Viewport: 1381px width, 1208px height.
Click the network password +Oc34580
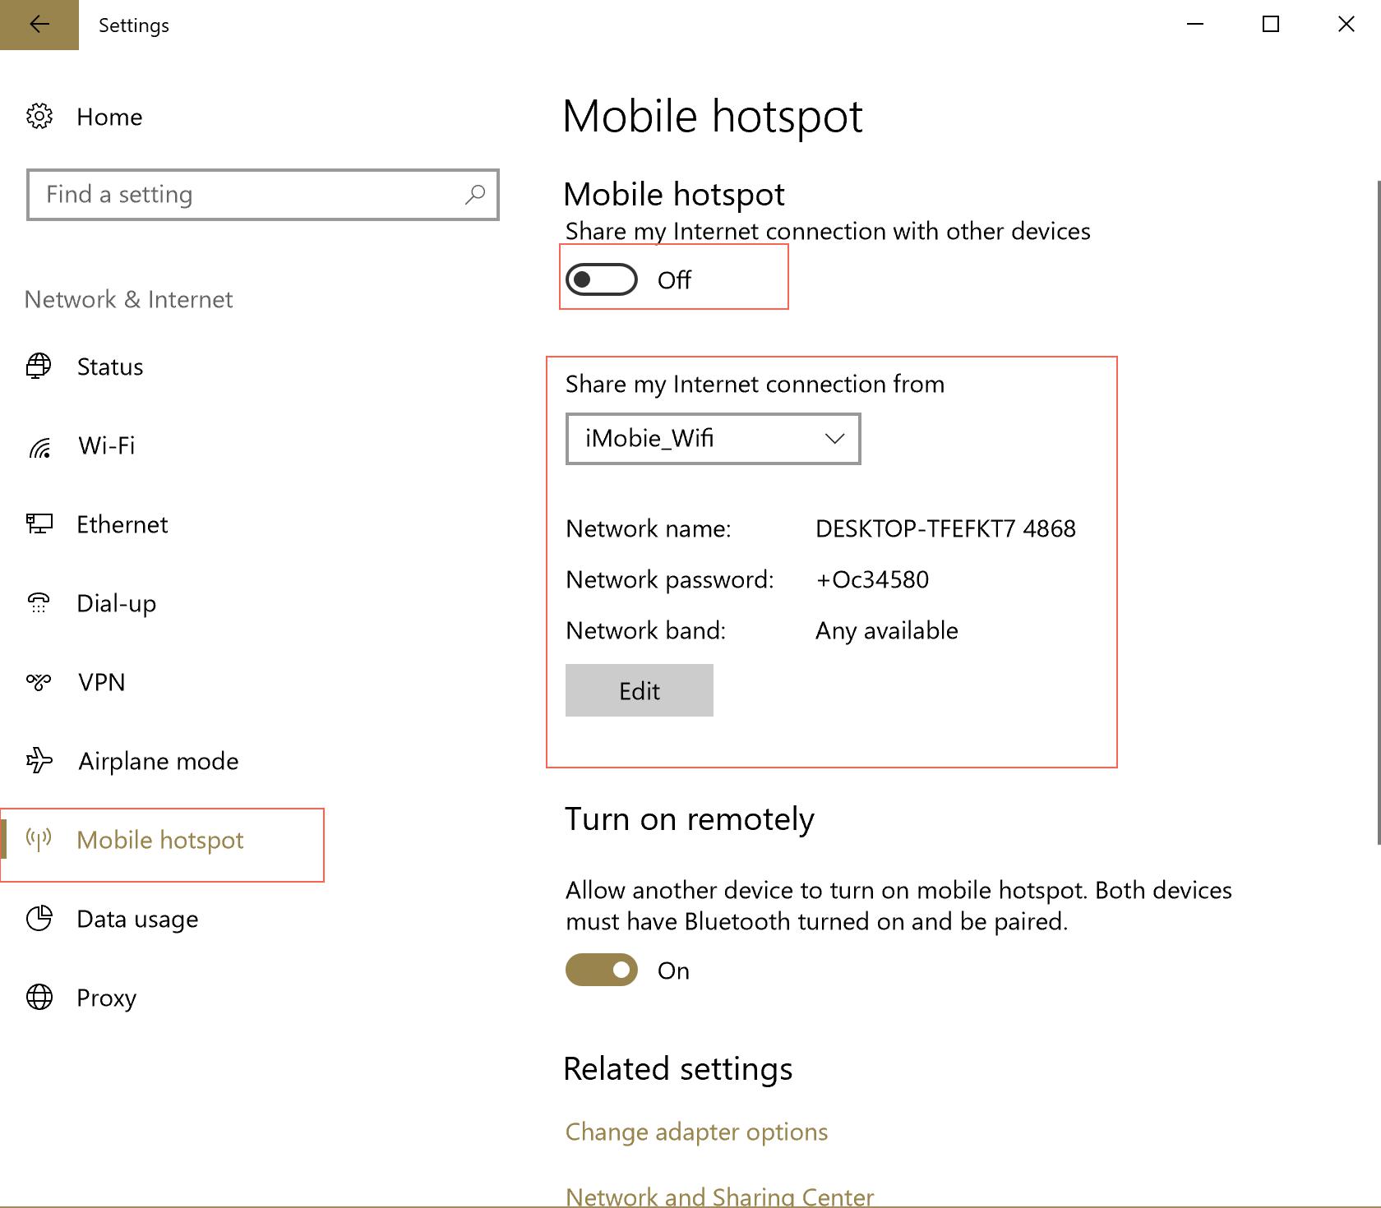(872, 579)
